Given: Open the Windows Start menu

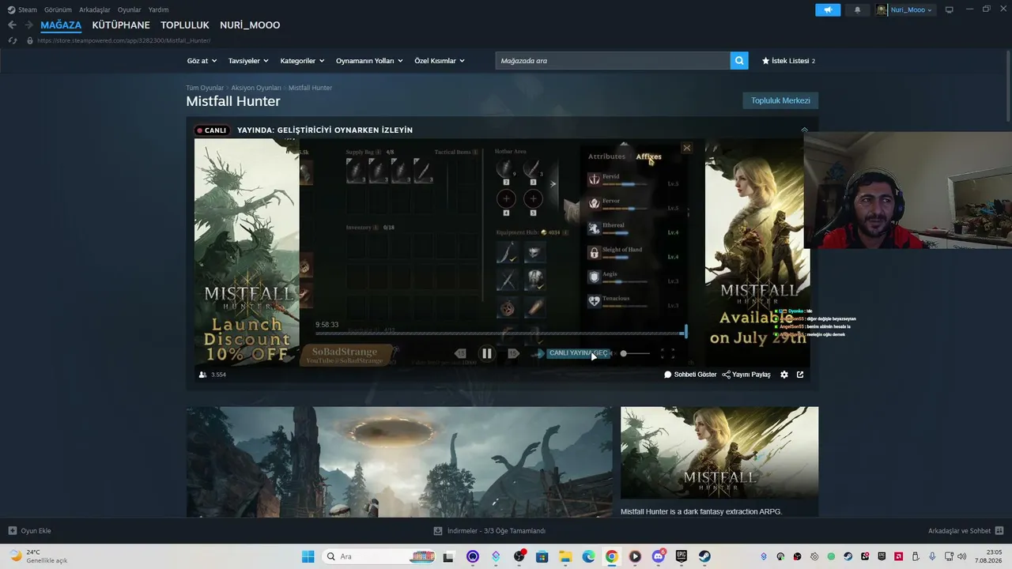Looking at the screenshot, I should 308,556.
